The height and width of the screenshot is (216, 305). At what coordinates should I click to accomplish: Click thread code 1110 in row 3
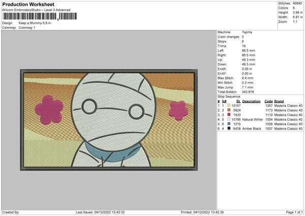click(269, 115)
